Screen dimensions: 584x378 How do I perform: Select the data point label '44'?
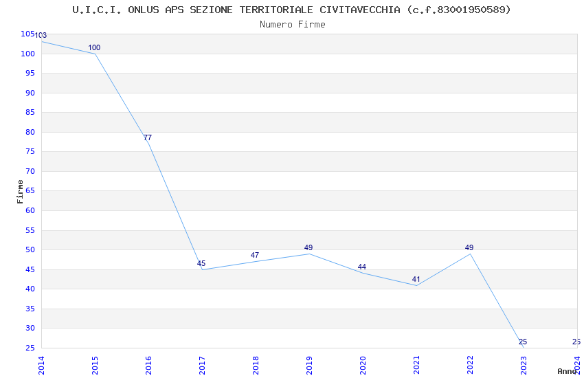click(362, 267)
